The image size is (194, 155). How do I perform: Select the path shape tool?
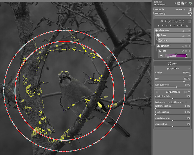point(166,21)
